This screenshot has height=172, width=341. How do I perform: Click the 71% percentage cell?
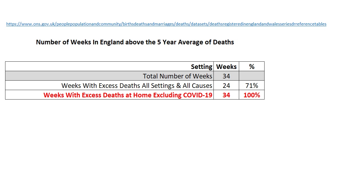pos(252,86)
